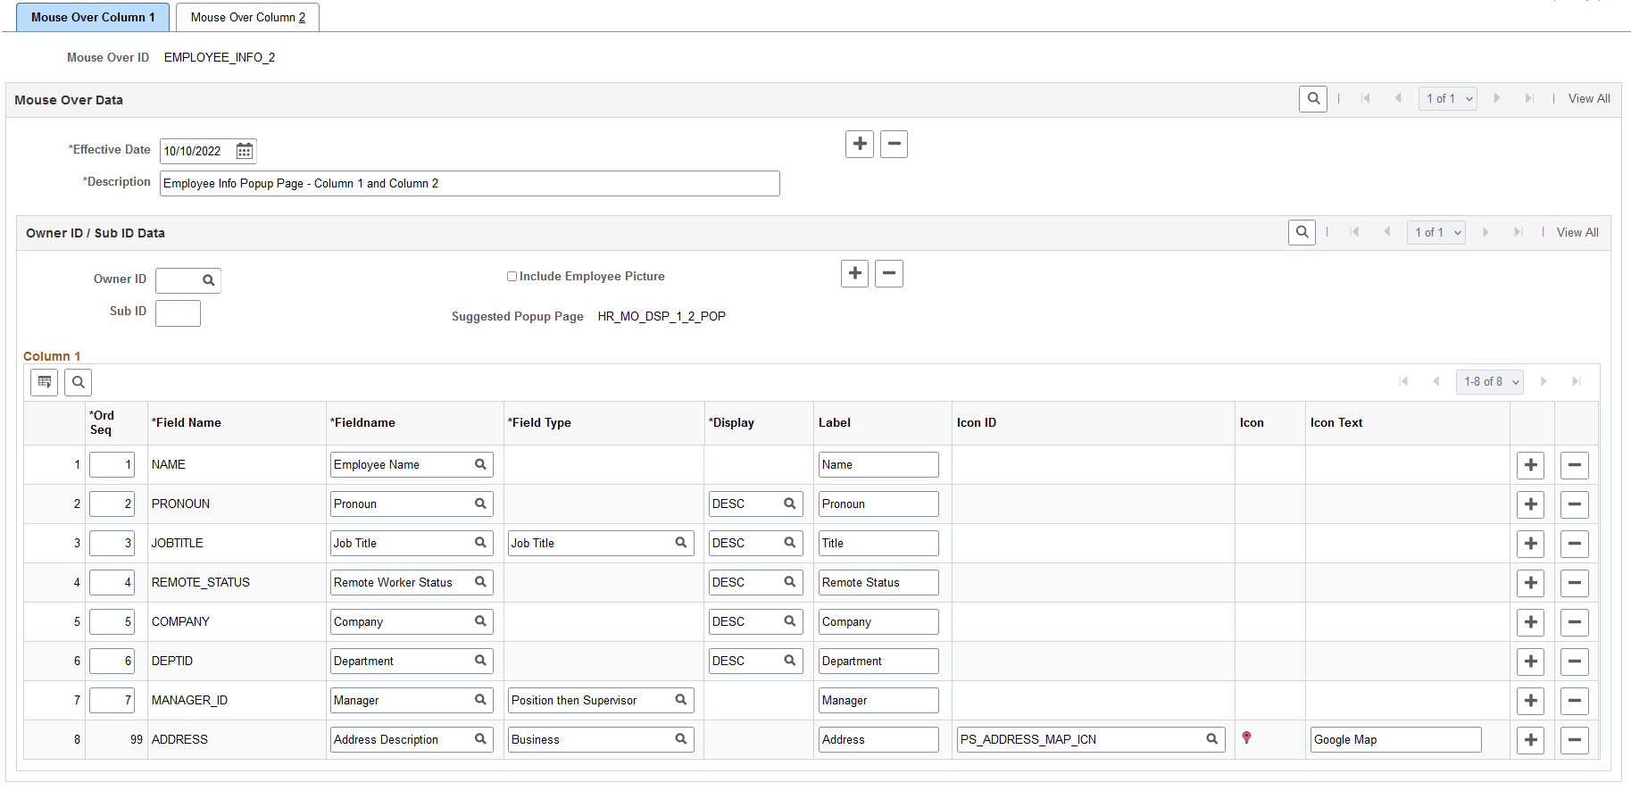Click the Label field containing Department
The image size is (1631, 791).
coord(878,662)
